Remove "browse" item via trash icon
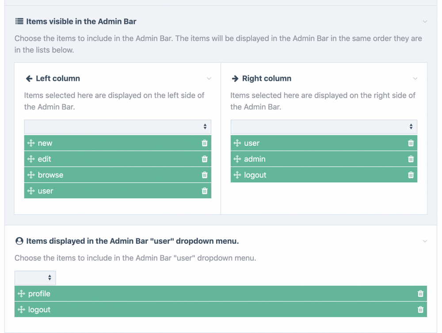Viewport: 442px width, 333px height. tap(205, 175)
